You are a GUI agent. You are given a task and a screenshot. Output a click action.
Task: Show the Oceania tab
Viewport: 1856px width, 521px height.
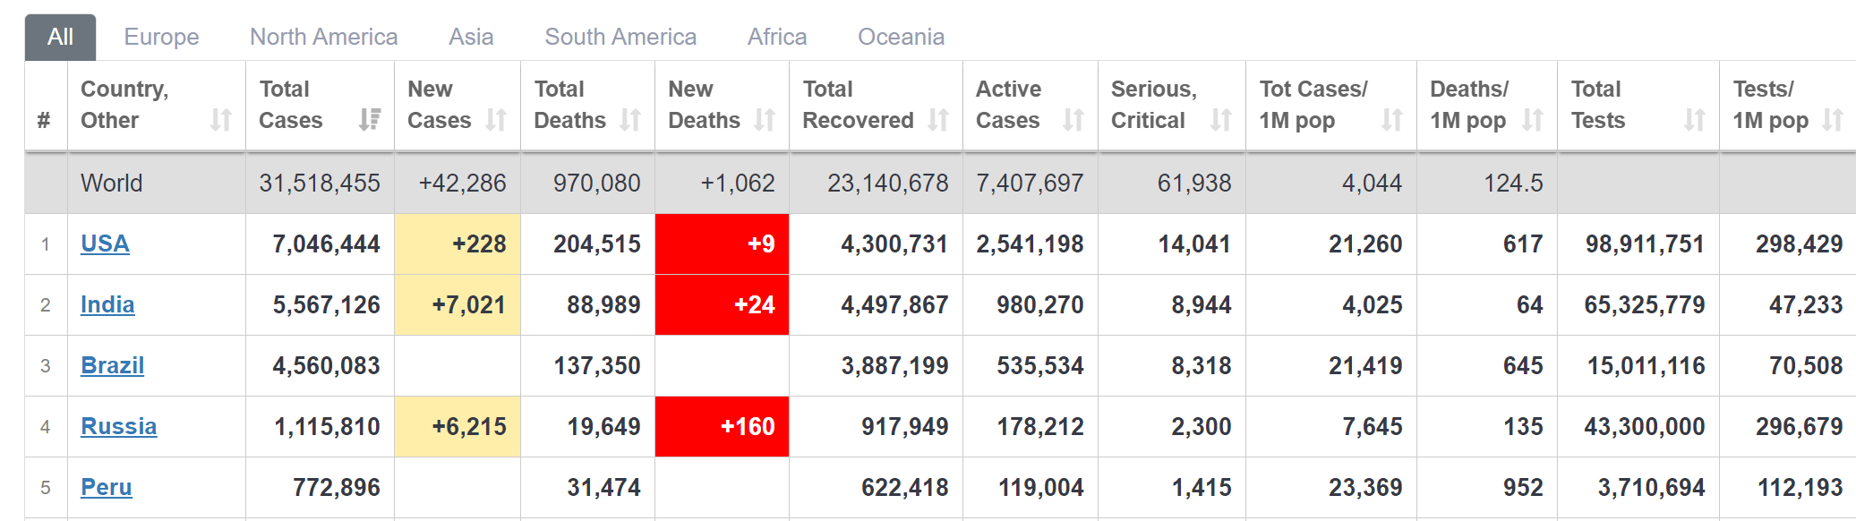coord(901,37)
